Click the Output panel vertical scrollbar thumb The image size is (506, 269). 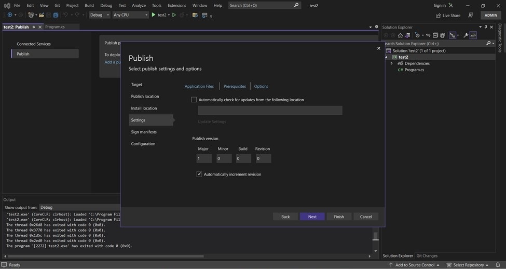tap(375, 236)
